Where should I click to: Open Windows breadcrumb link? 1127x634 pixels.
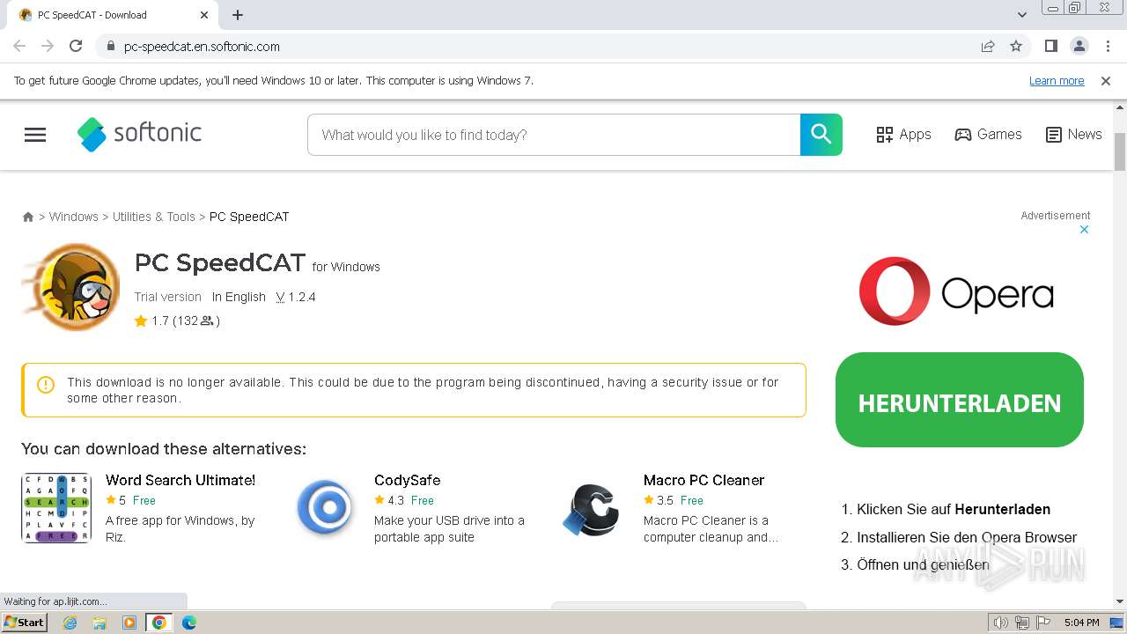point(74,217)
